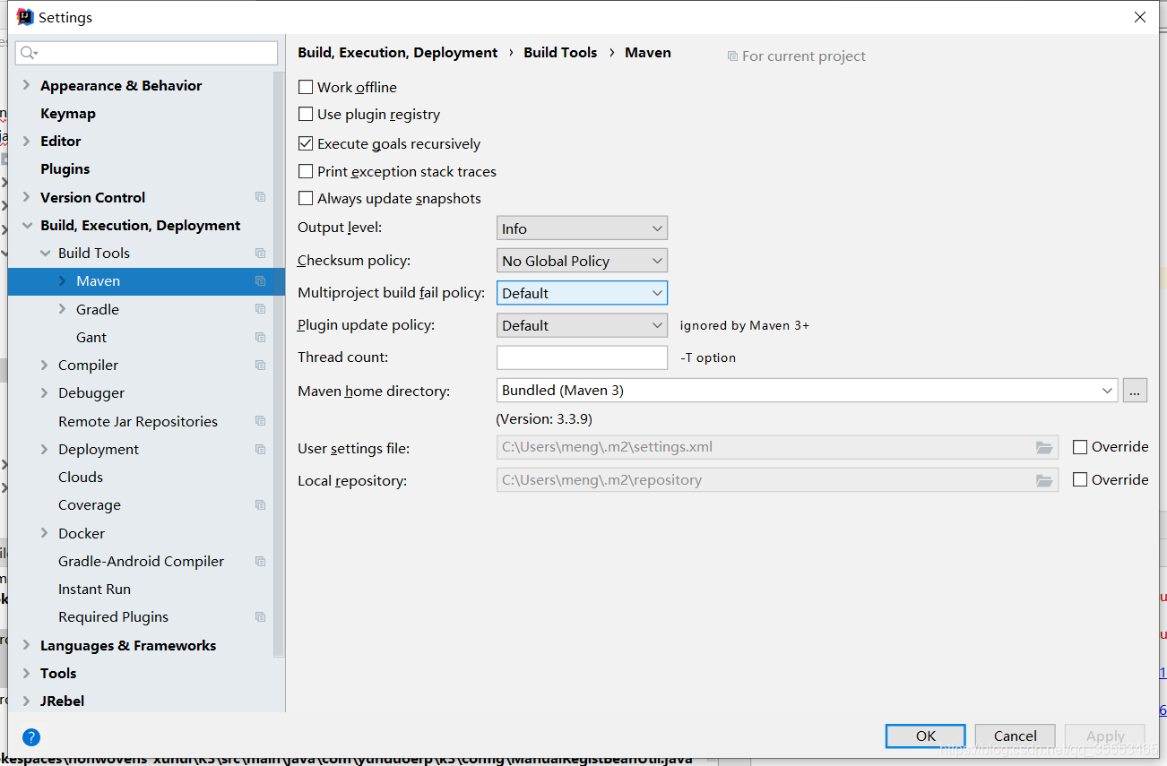Click project-level icon beside Maven row
1167x766 pixels.
(x=260, y=280)
